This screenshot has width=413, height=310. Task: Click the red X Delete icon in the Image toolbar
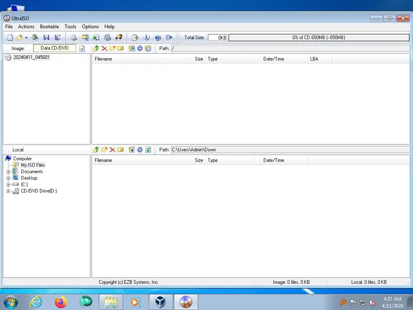pyautogui.click(x=104, y=48)
